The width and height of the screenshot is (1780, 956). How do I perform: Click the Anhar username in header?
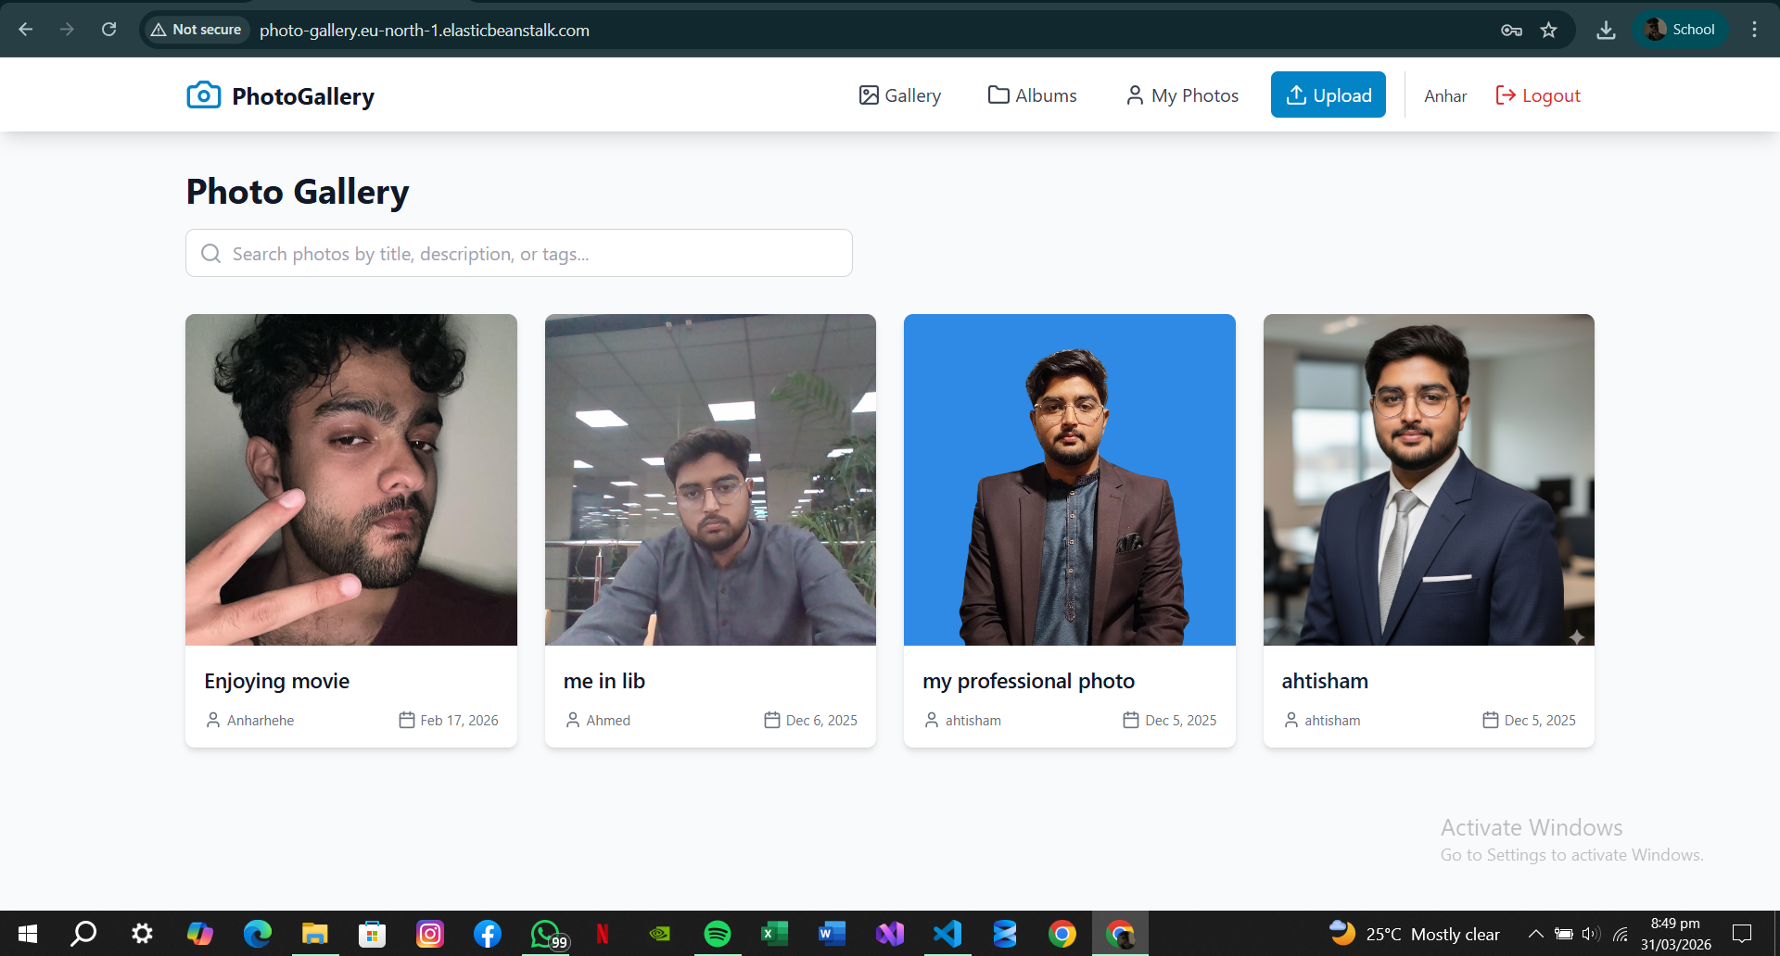(1445, 96)
